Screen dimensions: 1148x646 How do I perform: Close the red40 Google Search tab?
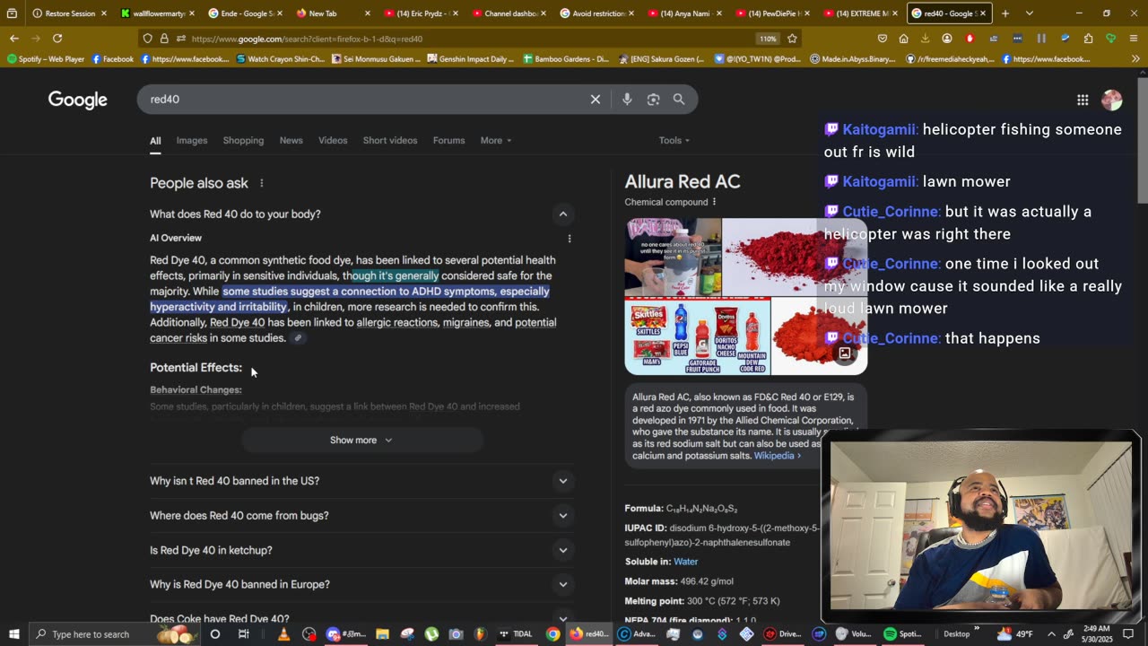pyautogui.click(x=983, y=13)
